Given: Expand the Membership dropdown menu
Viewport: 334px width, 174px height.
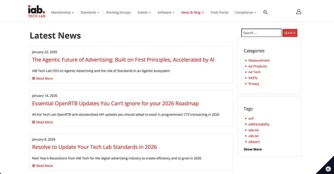Looking at the screenshot, I should pos(62,12).
